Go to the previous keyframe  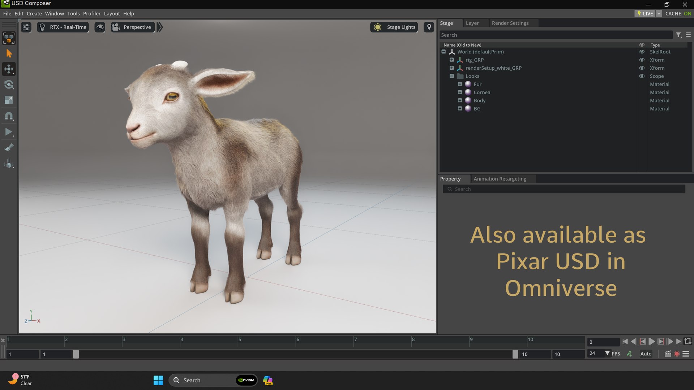(643, 342)
